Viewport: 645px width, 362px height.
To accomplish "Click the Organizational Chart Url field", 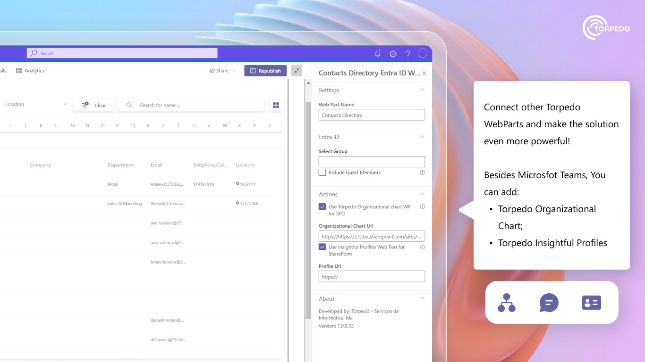I will click(x=372, y=236).
